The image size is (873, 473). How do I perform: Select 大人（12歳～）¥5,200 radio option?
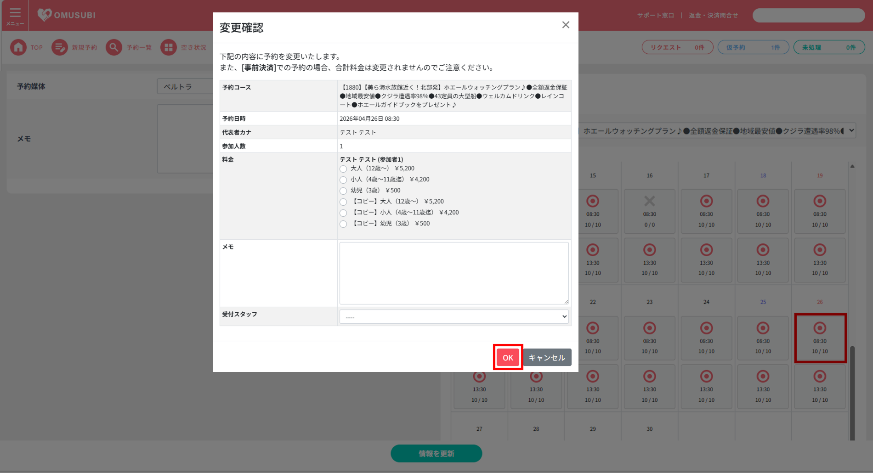pyautogui.click(x=343, y=169)
